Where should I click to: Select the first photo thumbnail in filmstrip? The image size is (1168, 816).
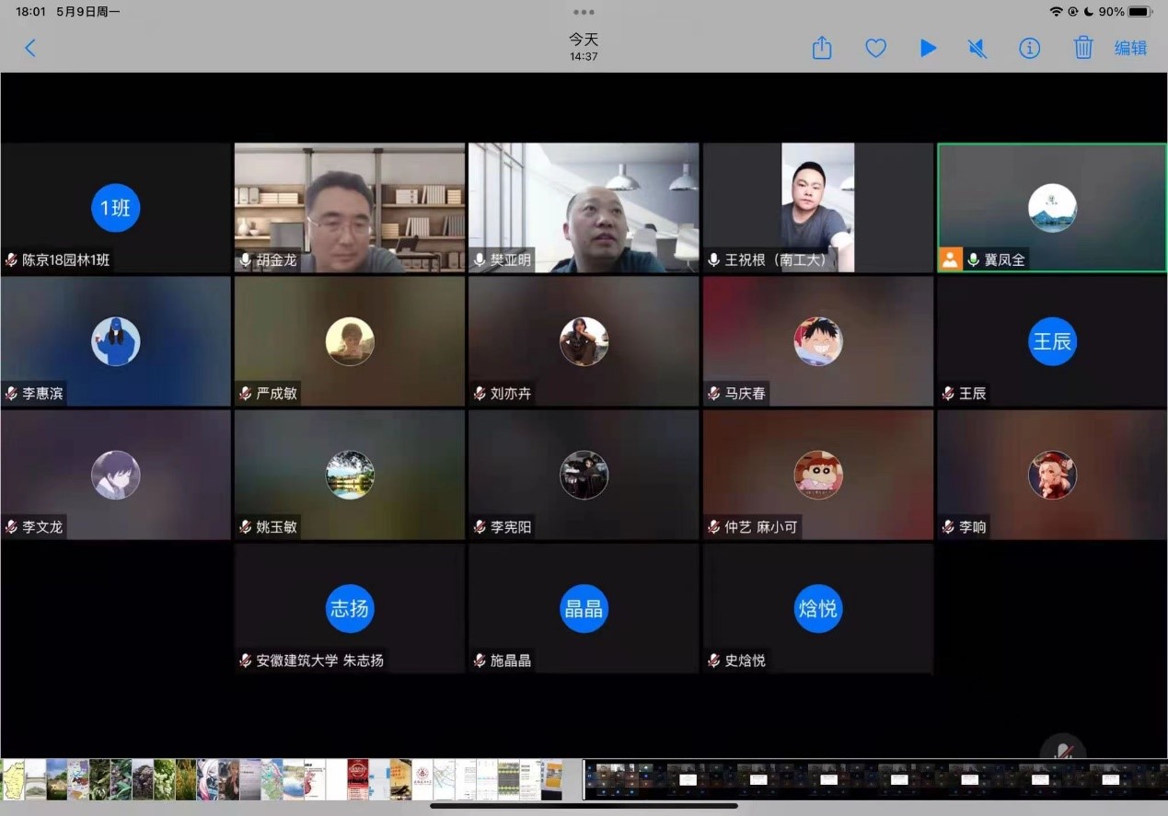tap(12, 779)
